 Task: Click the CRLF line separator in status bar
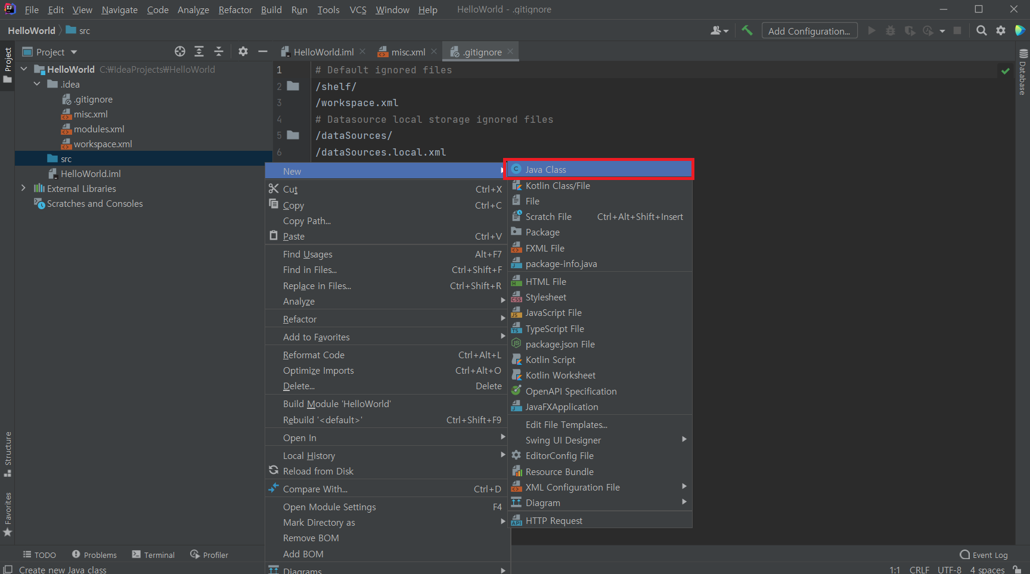(x=919, y=570)
